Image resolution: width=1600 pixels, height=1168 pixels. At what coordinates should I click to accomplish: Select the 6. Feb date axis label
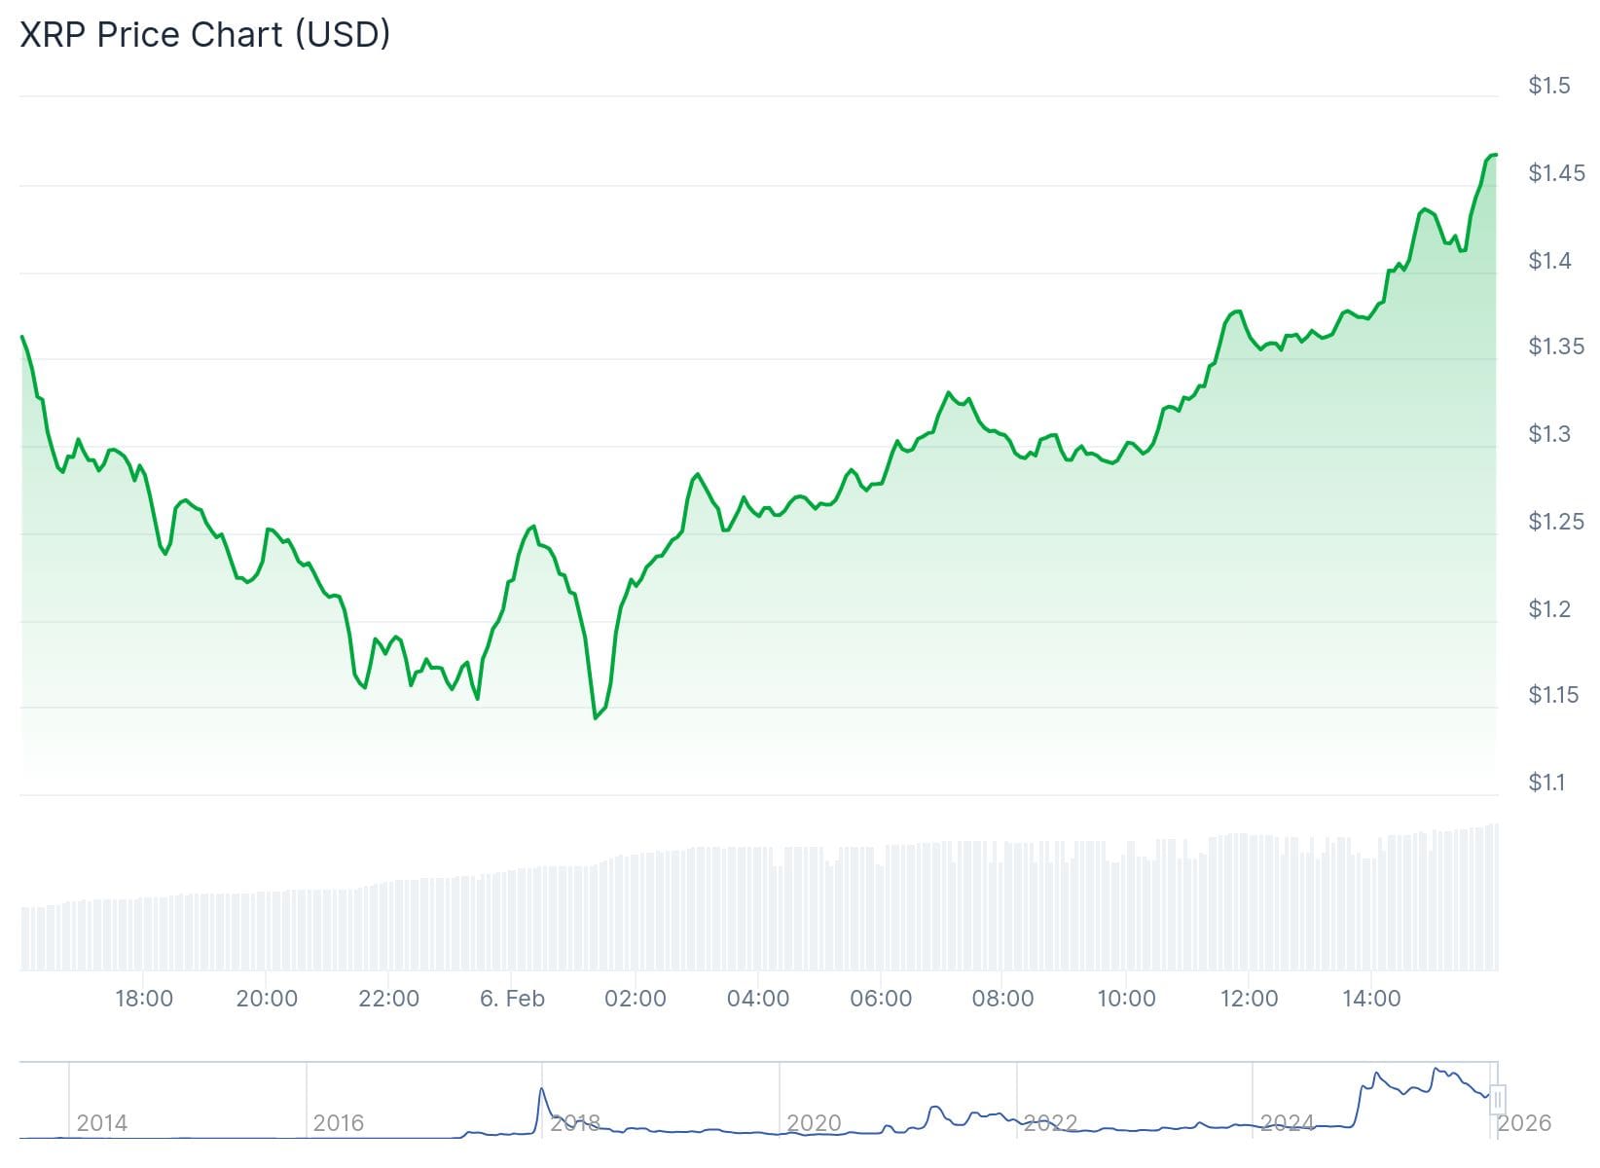tap(512, 998)
